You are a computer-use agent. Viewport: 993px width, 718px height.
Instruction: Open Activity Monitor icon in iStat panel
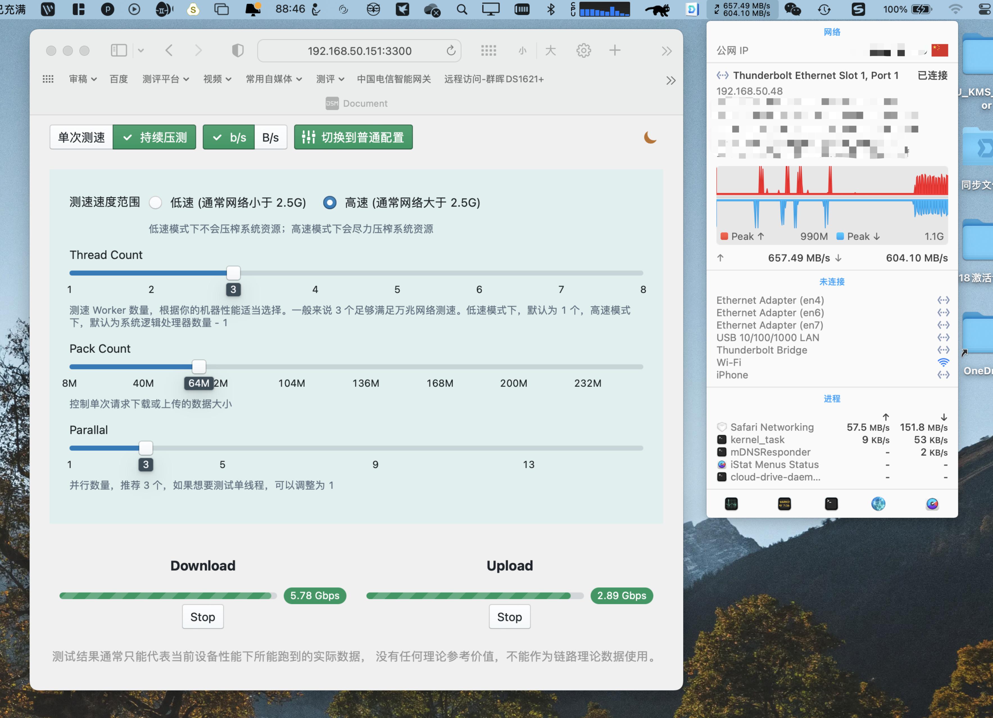click(731, 504)
